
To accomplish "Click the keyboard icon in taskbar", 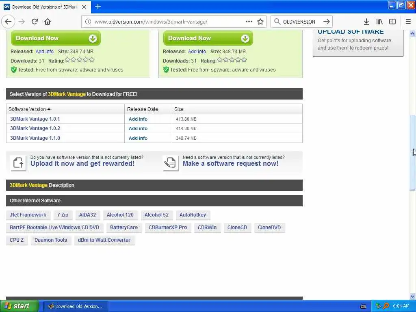I will coord(363,306).
